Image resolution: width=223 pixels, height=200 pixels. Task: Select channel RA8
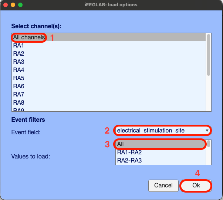pyautogui.click(x=109, y=102)
